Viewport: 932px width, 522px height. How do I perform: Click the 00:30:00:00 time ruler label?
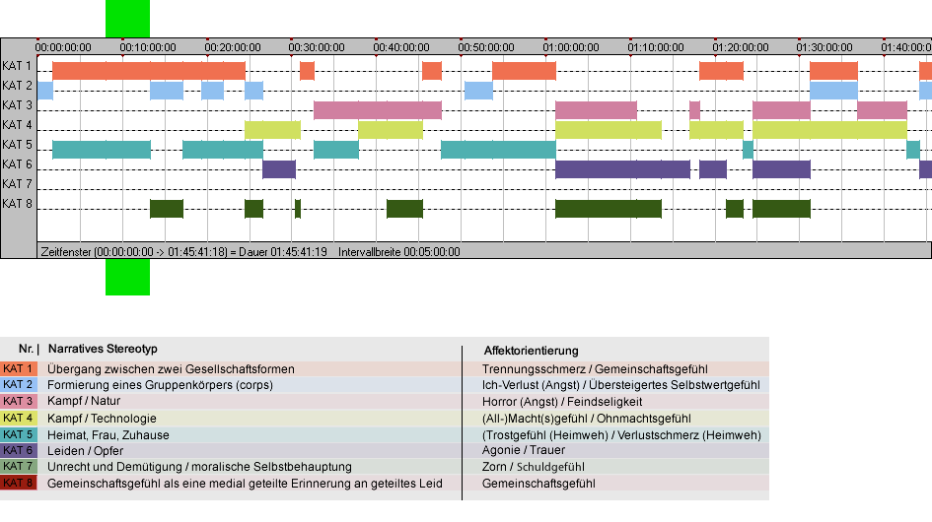[x=317, y=47]
